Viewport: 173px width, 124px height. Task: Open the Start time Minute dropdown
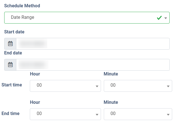tap(138, 86)
